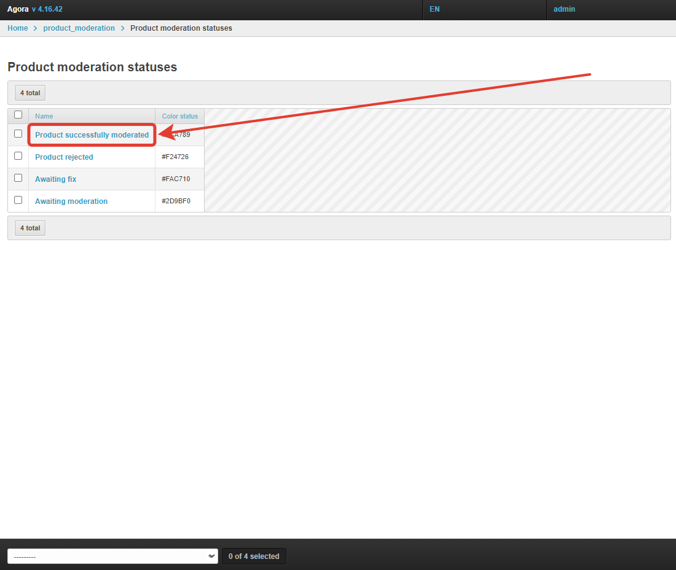Tick the checkbox for Product rejected

point(18,156)
